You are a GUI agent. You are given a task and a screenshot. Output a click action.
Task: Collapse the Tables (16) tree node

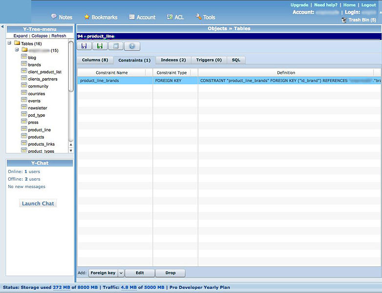coord(9,43)
